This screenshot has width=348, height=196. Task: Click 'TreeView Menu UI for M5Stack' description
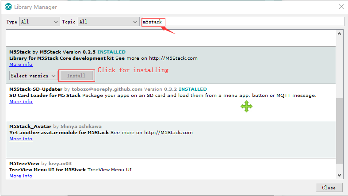pyautogui.click(x=47, y=170)
